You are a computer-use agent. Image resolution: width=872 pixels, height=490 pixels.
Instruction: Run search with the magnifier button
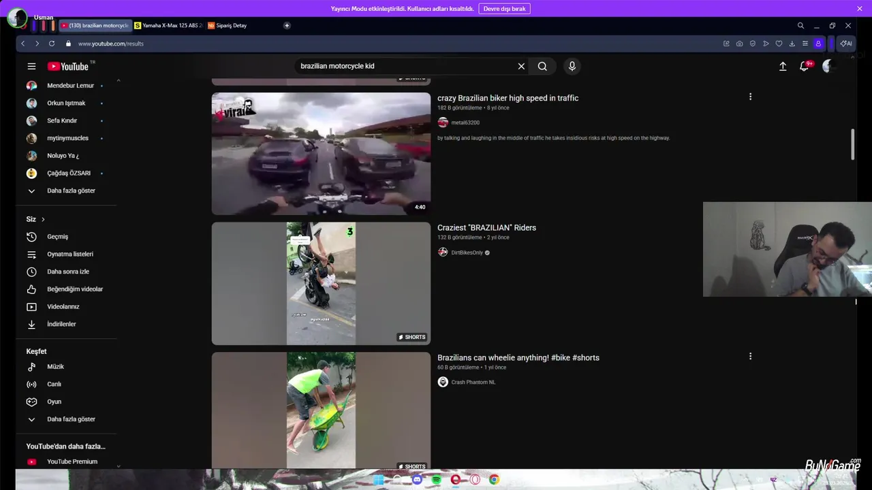pyautogui.click(x=542, y=66)
